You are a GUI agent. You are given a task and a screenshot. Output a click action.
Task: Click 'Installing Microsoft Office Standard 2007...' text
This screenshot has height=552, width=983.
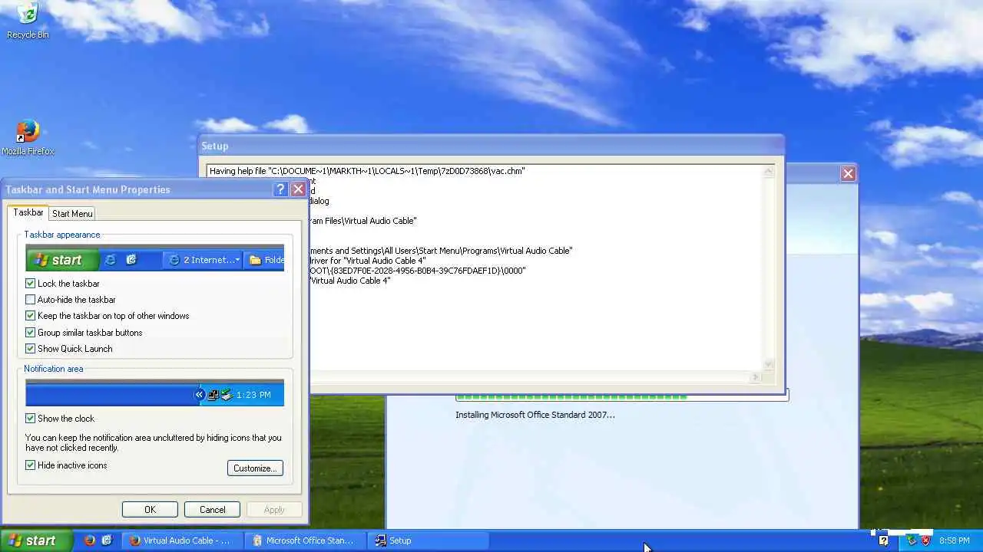coord(535,415)
